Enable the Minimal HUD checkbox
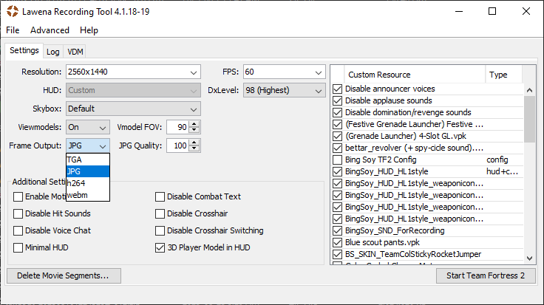The width and height of the screenshot is (544, 305). click(x=18, y=247)
